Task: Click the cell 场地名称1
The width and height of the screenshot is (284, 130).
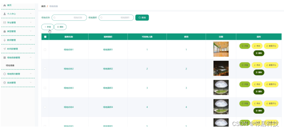Action: tap(69, 50)
